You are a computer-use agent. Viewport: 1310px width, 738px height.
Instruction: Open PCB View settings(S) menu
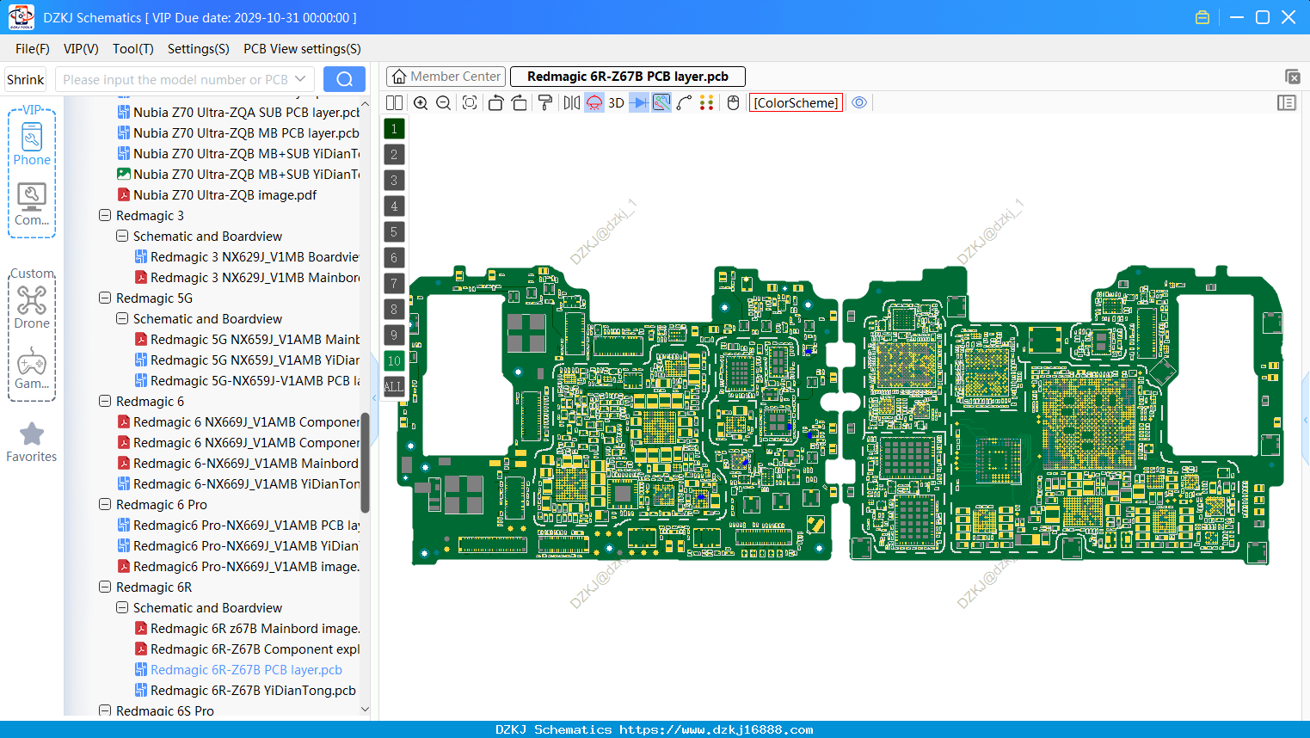(x=303, y=49)
